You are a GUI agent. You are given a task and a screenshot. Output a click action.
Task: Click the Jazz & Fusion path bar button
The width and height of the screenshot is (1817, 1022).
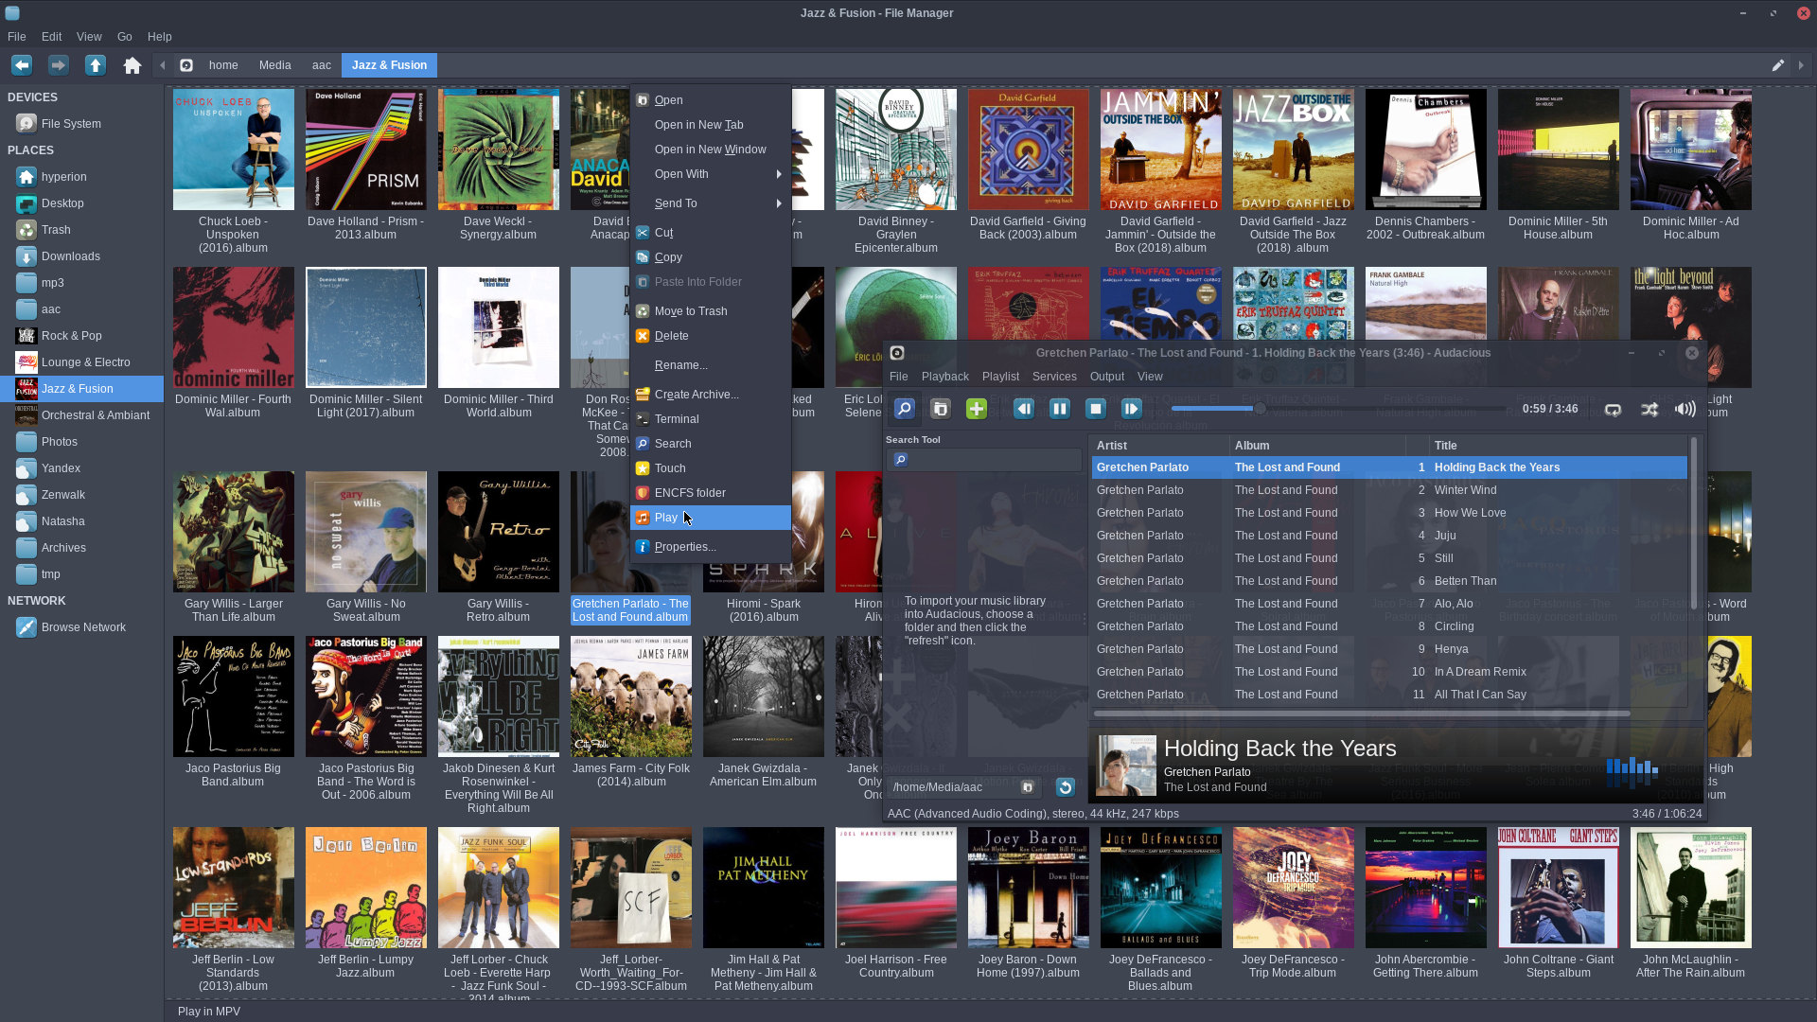pyautogui.click(x=389, y=65)
